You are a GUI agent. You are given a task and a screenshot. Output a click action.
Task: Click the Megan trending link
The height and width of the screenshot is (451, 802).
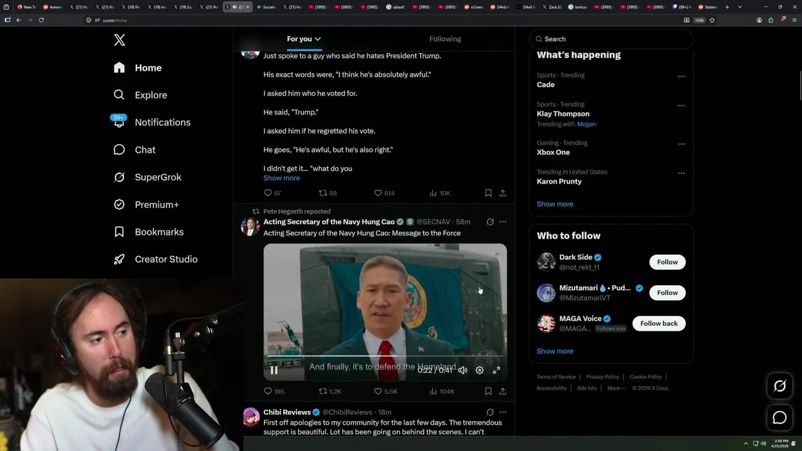[586, 124]
